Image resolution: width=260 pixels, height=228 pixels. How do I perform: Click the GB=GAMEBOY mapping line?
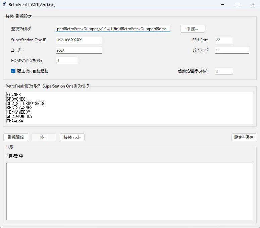[x=18, y=112]
